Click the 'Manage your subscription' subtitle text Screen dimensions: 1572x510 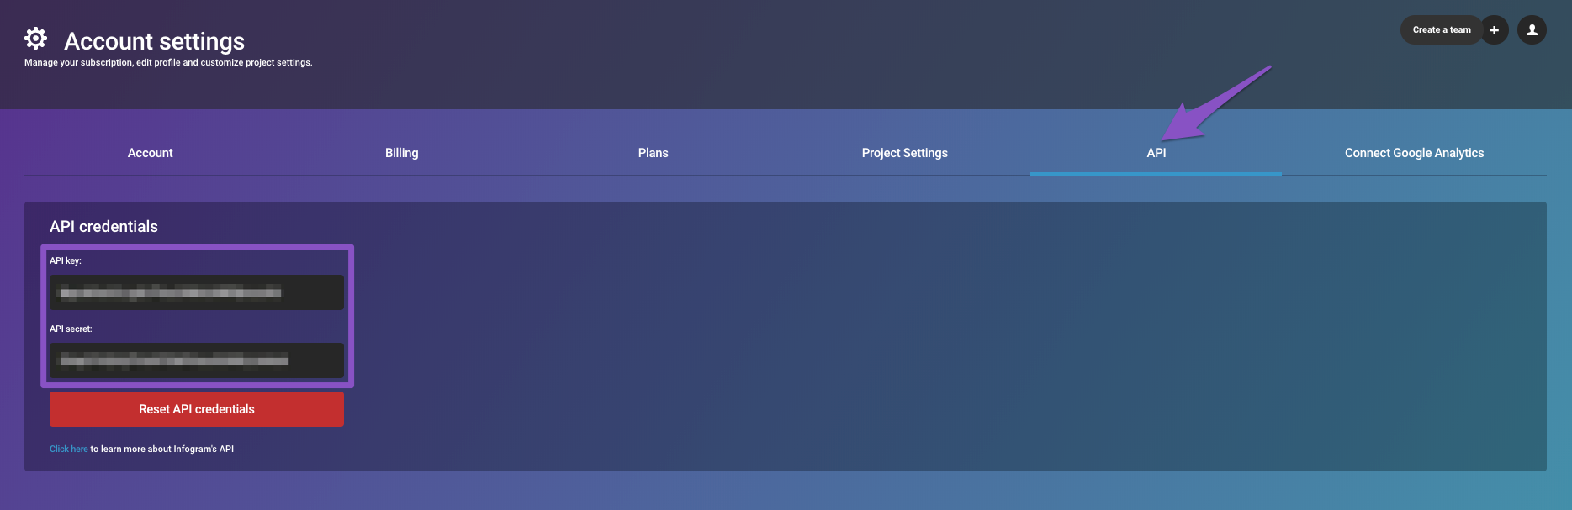[x=168, y=62]
